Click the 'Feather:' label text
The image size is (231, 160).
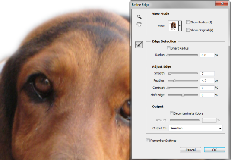point(159,81)
